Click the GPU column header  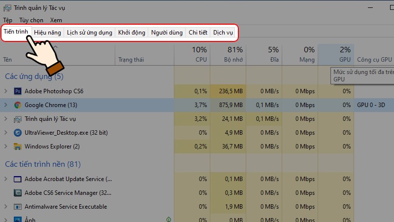click(336, 55)
